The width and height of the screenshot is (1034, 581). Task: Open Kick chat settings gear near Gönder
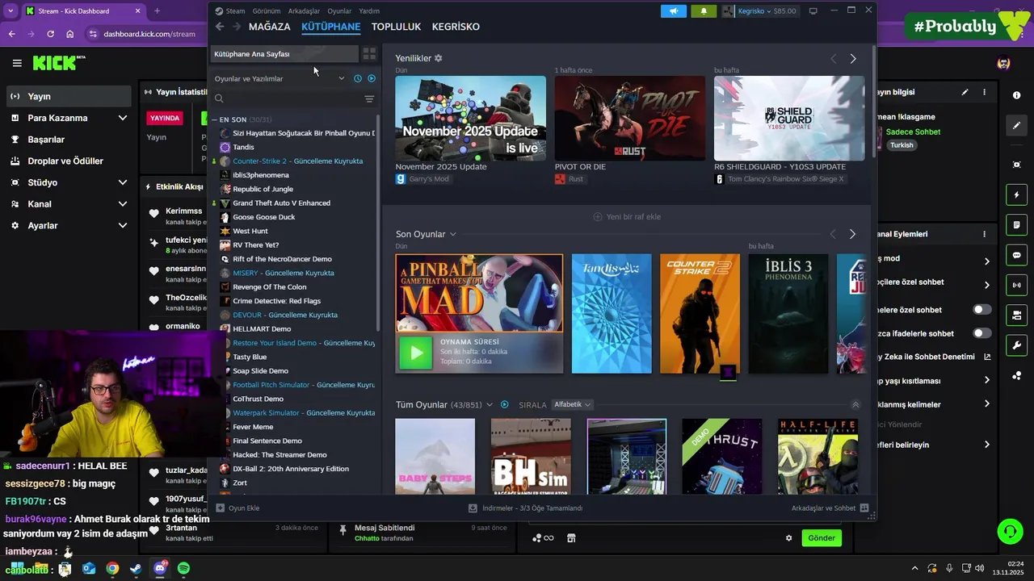point(789,538)
